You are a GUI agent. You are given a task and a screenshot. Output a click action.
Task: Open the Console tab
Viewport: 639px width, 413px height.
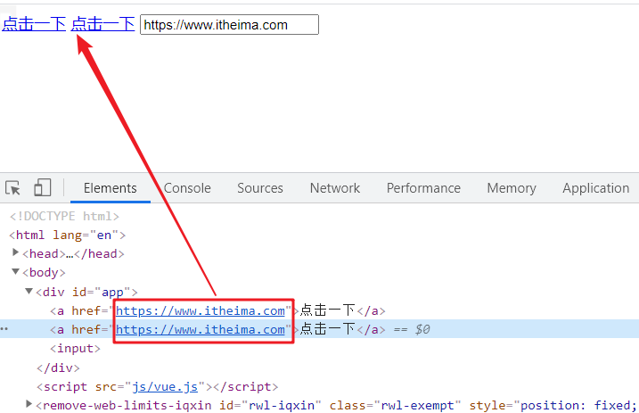pos(187,188)
